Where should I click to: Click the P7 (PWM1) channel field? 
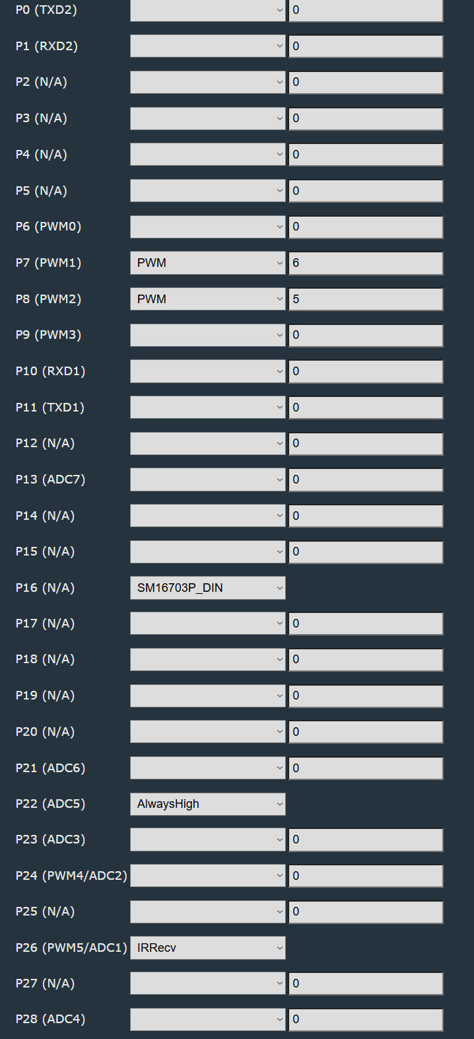366,263
